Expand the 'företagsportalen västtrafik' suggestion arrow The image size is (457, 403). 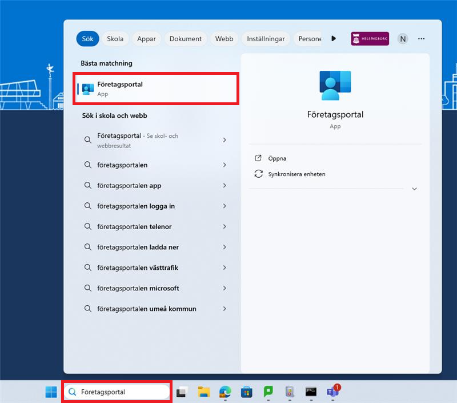coord(225,268)
